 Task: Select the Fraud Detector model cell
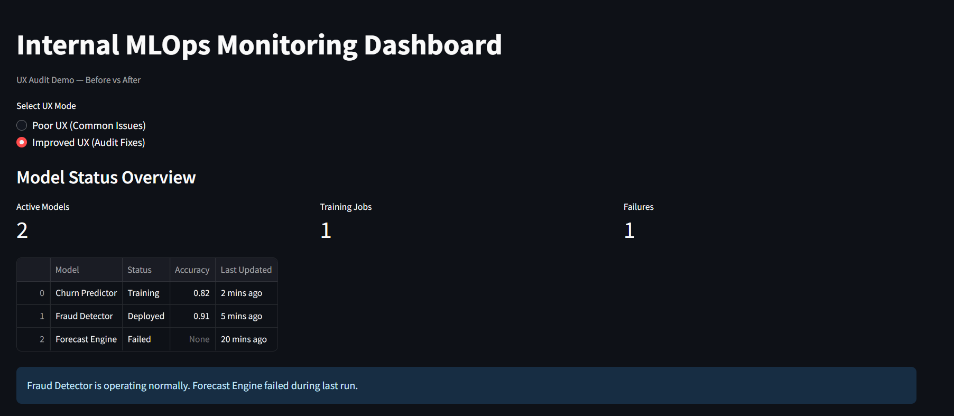point(84,316)
